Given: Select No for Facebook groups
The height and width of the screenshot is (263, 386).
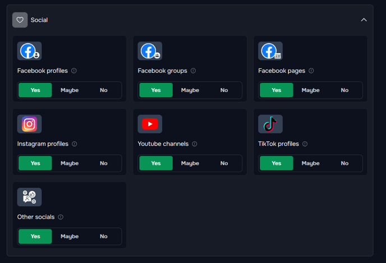Looking at the screenshot, I should pyautogui.click(x=224, y=90).
